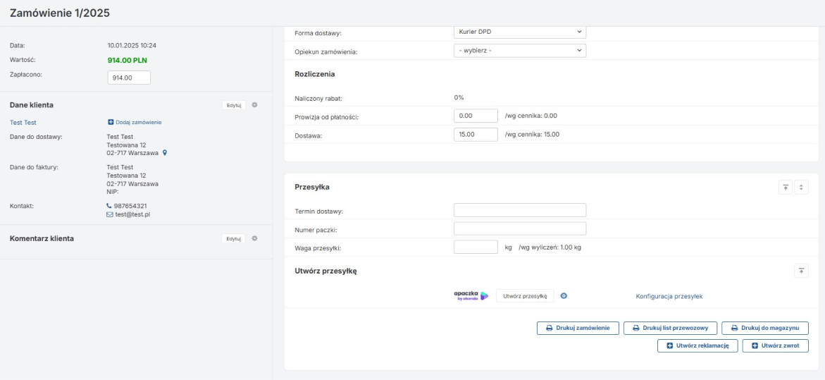825x380 pixels.
Task: Open the Konfiguracja przesyłek link
Action: coord(669,296)
